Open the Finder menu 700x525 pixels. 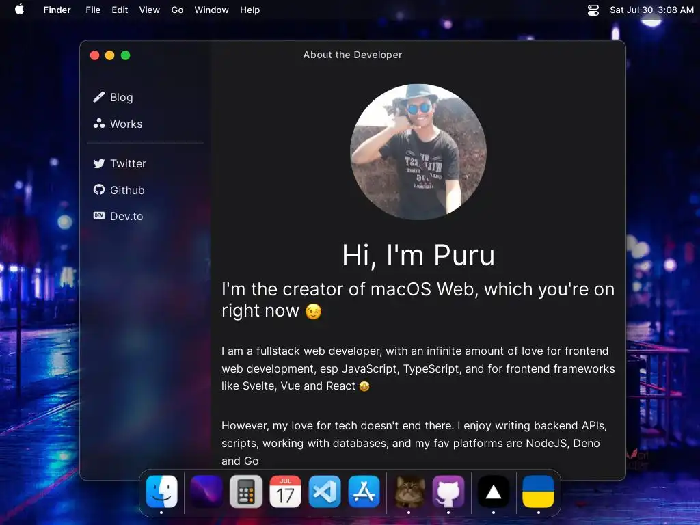coord(57,10)
